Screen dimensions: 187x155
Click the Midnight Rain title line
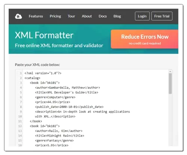pos(59,136)
